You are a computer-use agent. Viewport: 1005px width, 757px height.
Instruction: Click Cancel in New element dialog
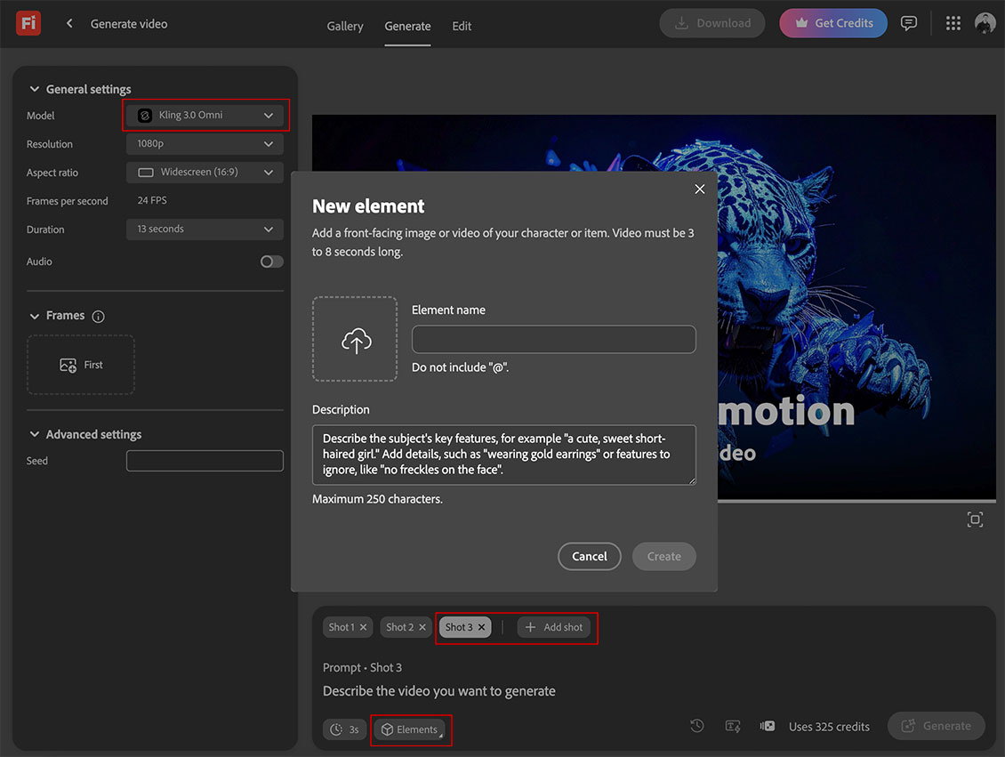(589, 556)
